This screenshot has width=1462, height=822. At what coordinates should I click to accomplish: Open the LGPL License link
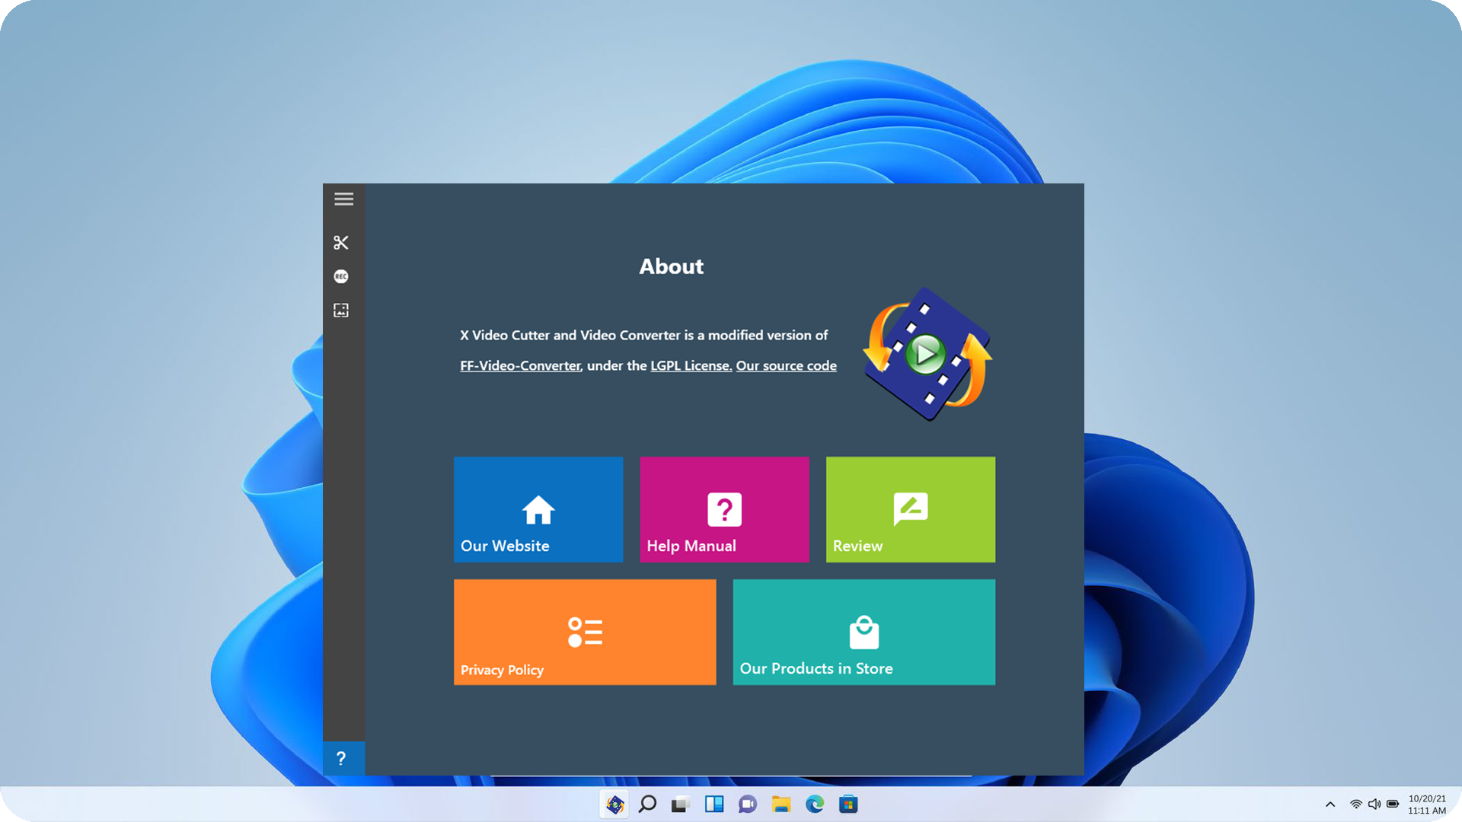point(691,366)
